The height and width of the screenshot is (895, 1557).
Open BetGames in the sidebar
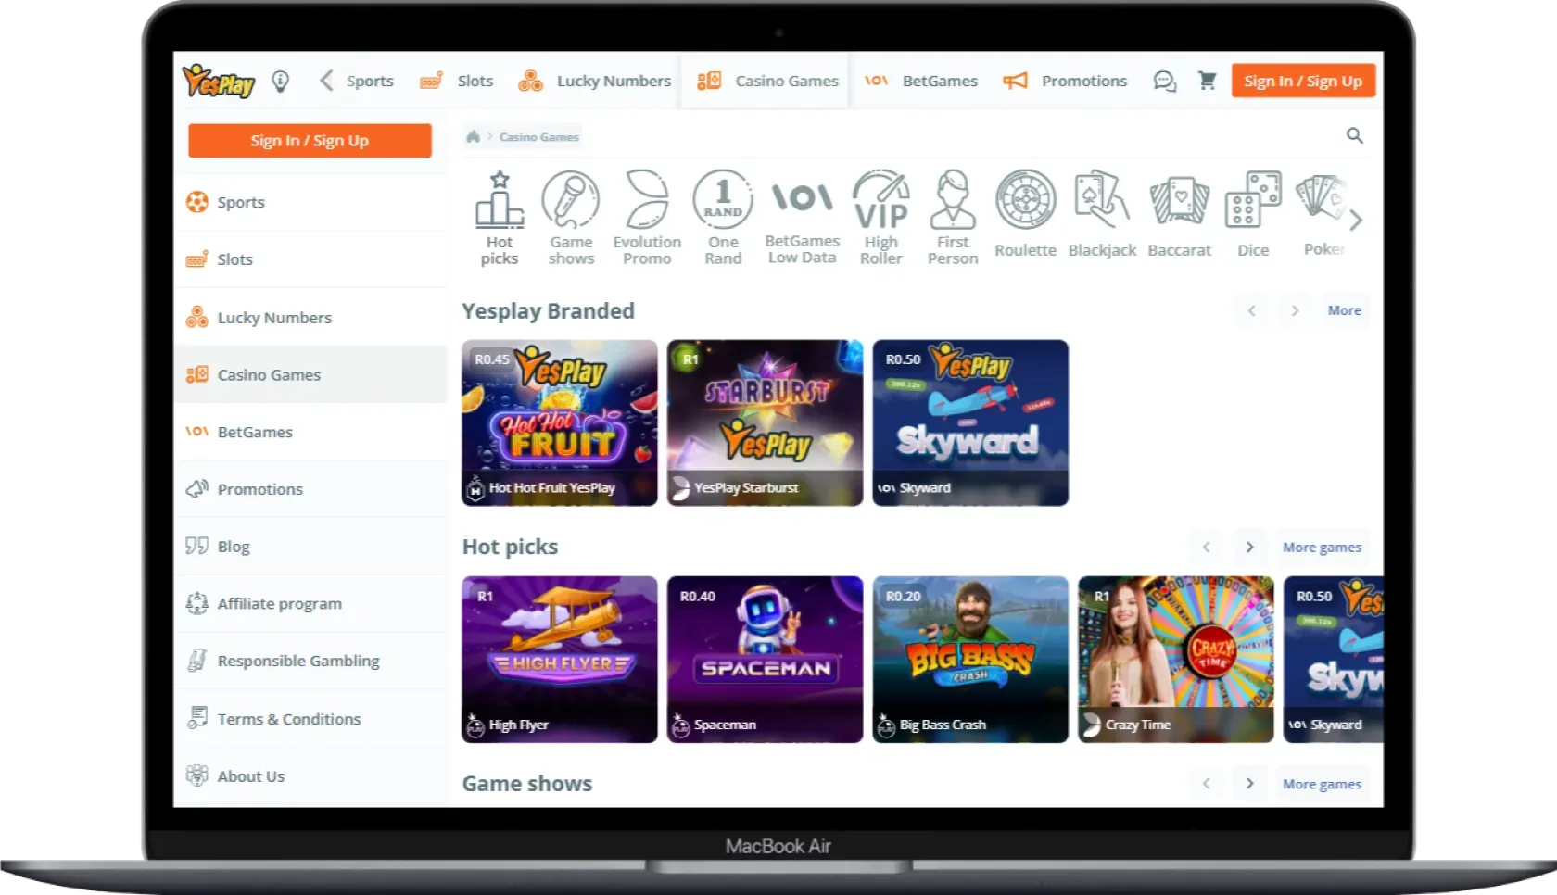pyautogui.click(x=310, y=432)
